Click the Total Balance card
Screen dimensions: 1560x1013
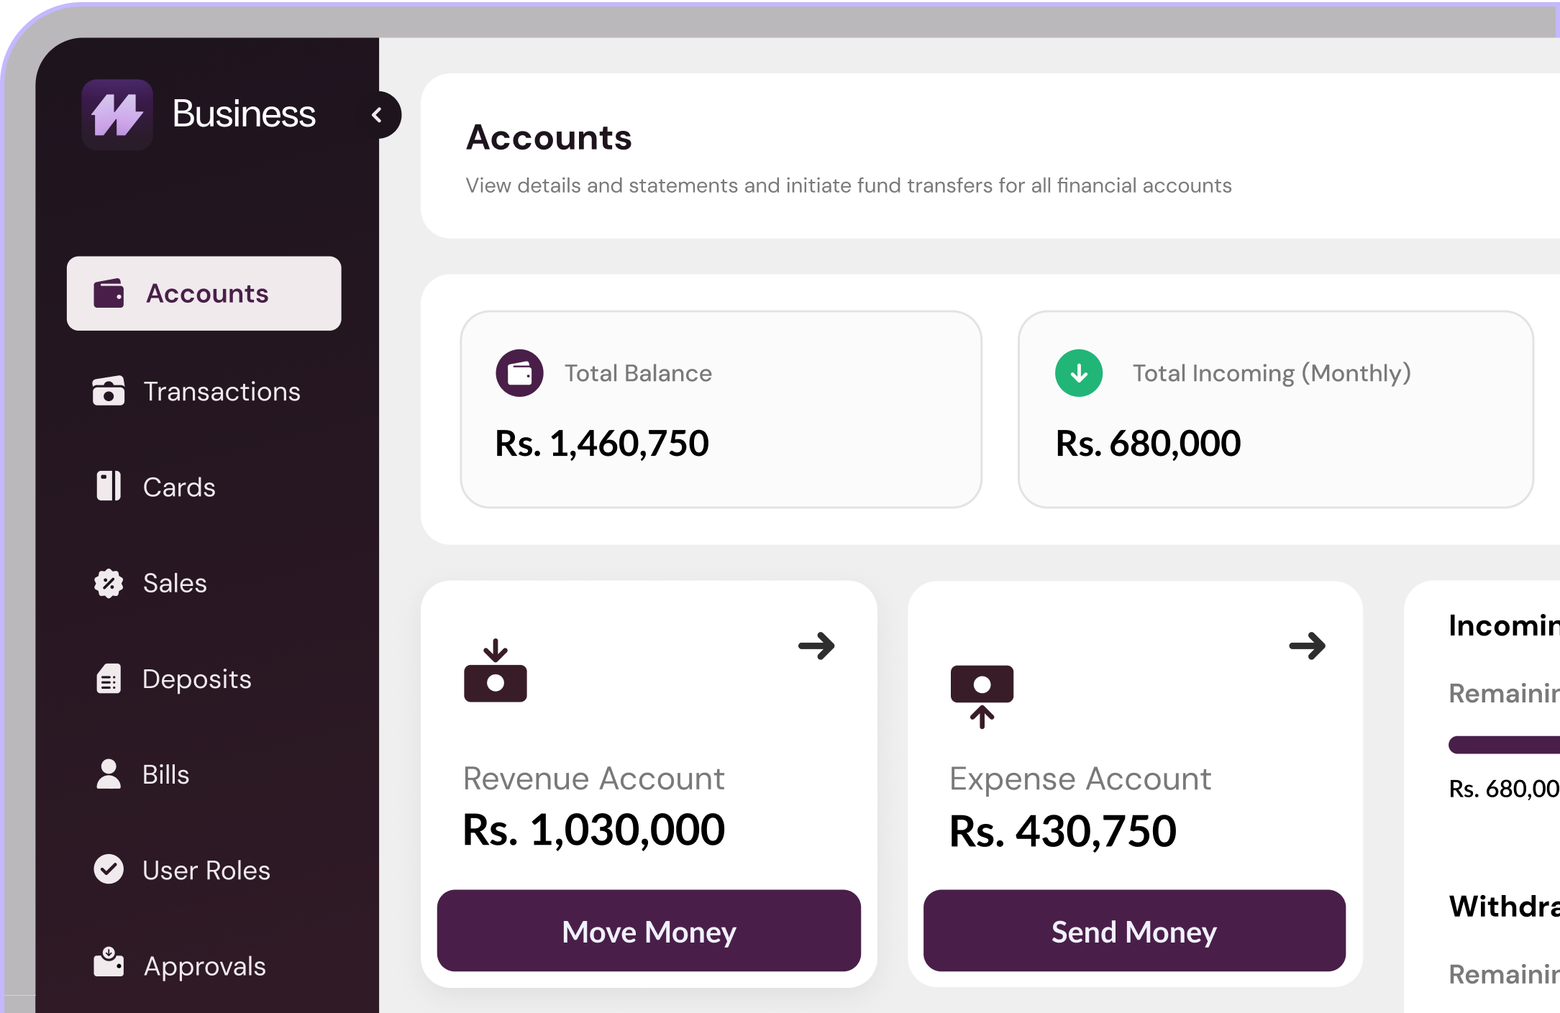721,409
